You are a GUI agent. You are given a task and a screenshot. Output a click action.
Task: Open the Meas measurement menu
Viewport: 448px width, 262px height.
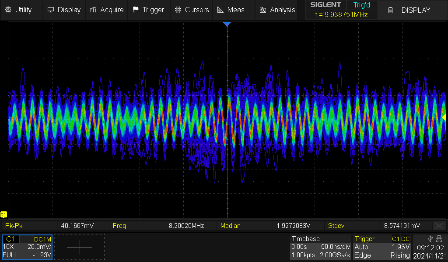[231, 10]
